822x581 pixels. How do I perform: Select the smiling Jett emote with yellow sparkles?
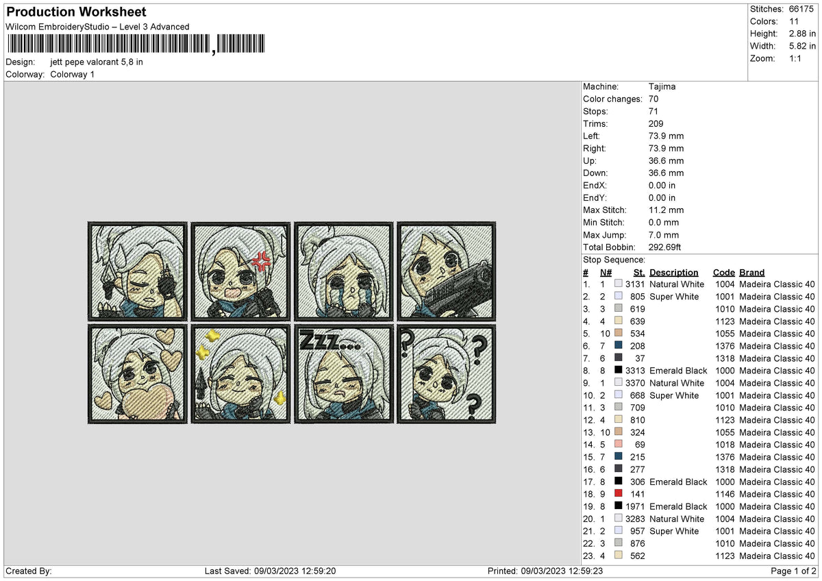click(x=240, y=374)
